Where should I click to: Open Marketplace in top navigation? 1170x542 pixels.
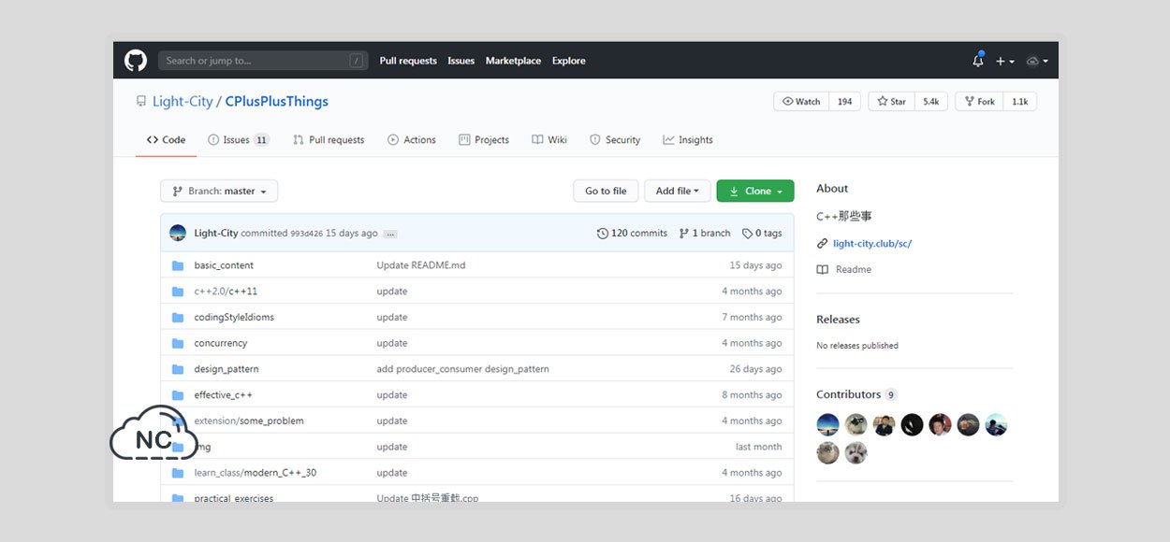coord(513,61)
